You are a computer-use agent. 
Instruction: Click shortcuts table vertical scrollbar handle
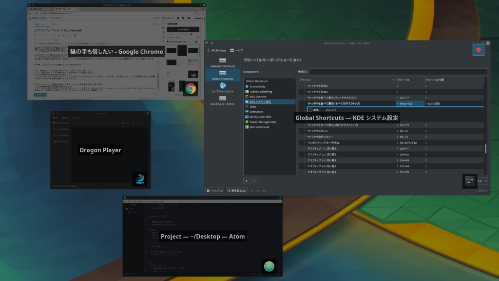pos(485,149)
